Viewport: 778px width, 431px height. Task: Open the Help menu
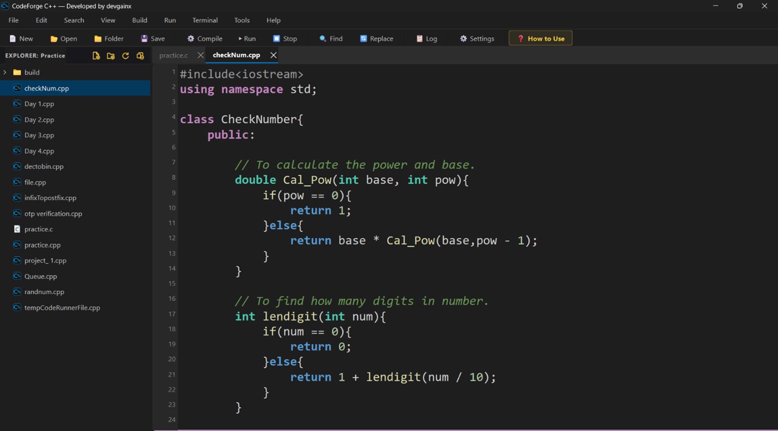tap(274, 20)
